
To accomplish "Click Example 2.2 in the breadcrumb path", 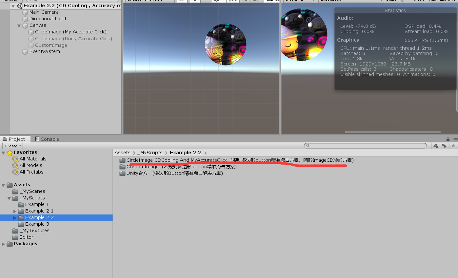I will point(185,153).
